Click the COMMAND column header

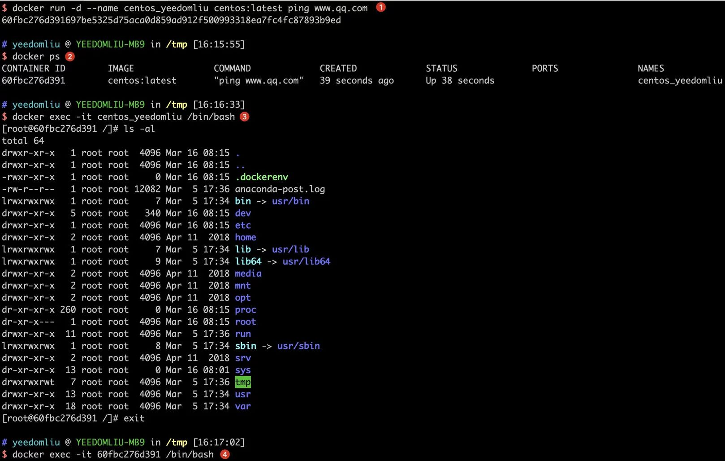232,68
